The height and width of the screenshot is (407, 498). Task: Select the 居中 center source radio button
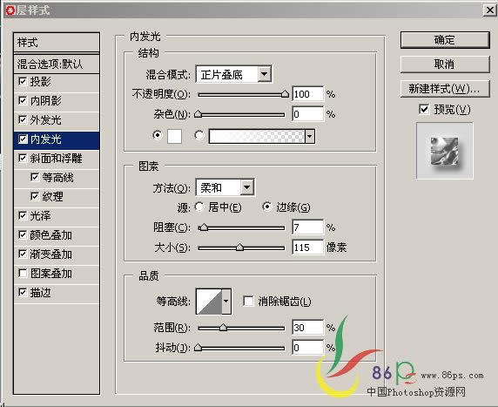click(199, 207)
